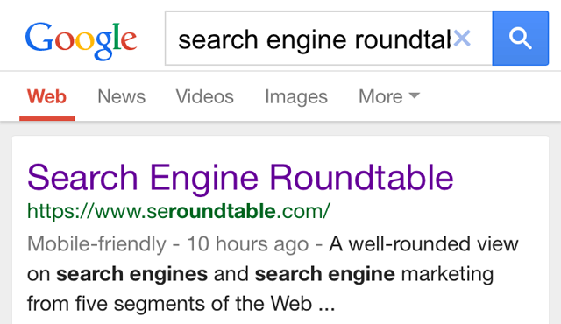This screenshot has width=561, height=324.
Task: Click the bold 'search engines' snippet text
Action: pyautogui.click(x=131, y=274)
